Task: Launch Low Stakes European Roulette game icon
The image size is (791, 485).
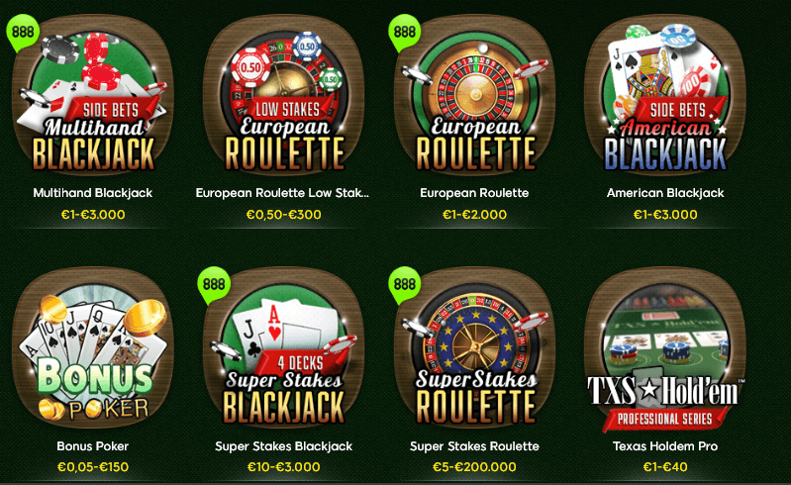Action: [x=283, y=96]
